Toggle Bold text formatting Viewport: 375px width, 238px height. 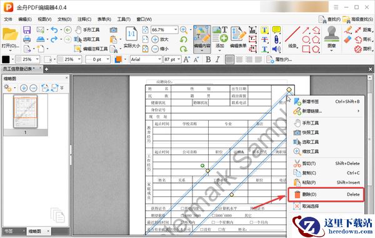point(208,60)
